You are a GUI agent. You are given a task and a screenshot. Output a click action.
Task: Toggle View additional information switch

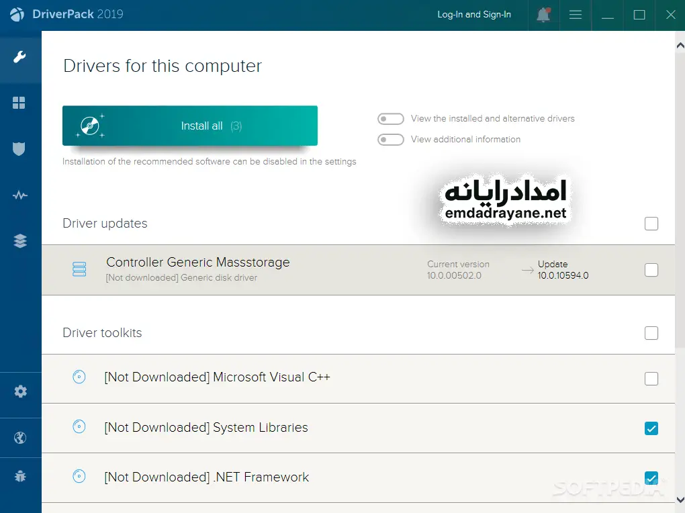pyautogui.click(x=390, y=140)
